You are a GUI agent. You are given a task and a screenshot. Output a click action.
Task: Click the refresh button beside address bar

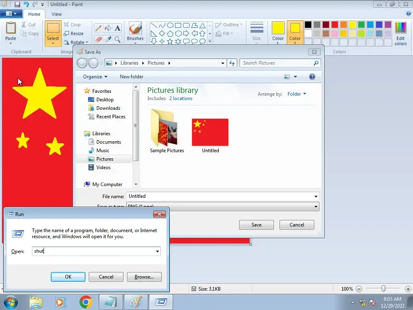pyautogui.click(x=232, y=63)
